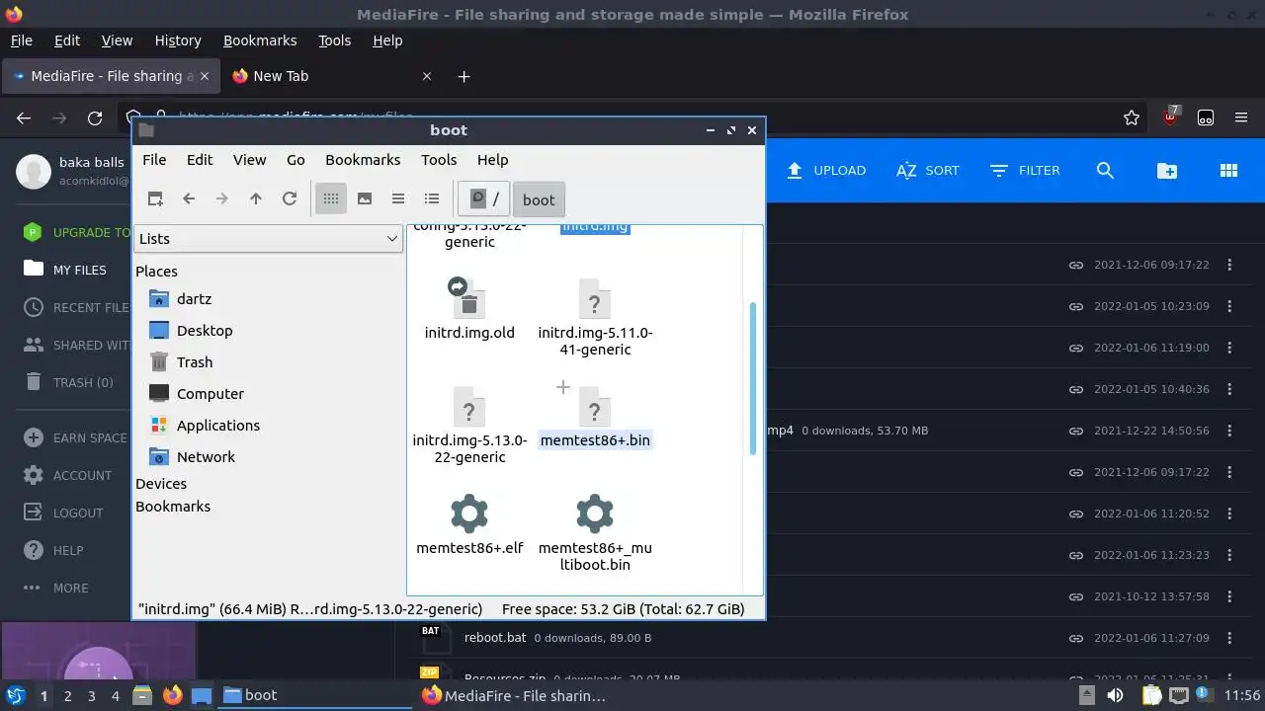Open the file manager Bookmarks menu
Screen dimensions: 1265x711
coord(363,159)
